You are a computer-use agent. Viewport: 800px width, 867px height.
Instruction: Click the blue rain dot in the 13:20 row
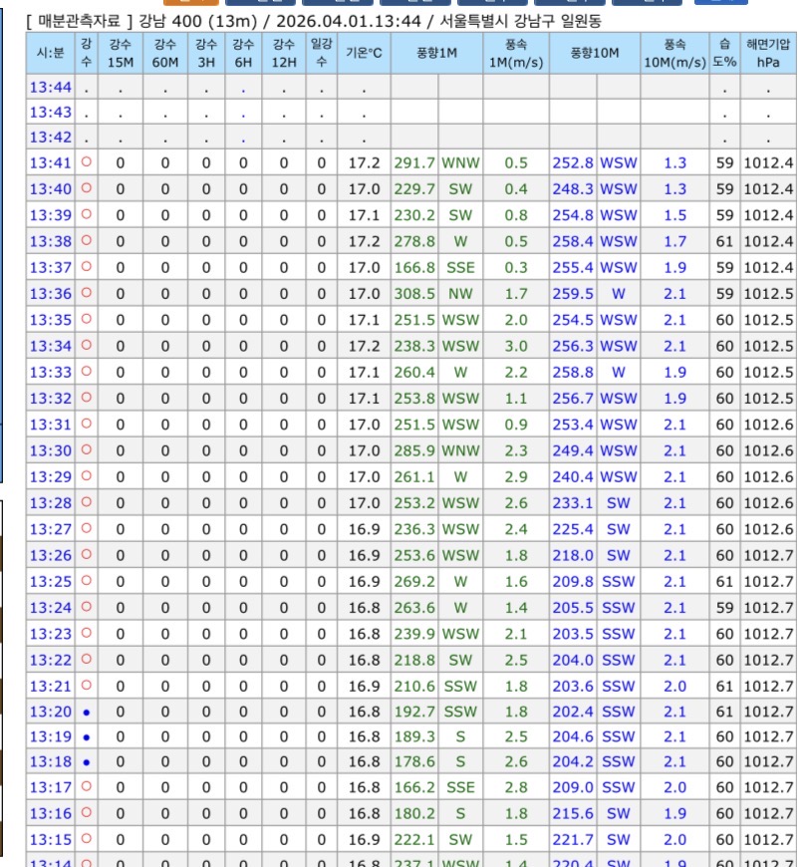(x=87, y=712)
